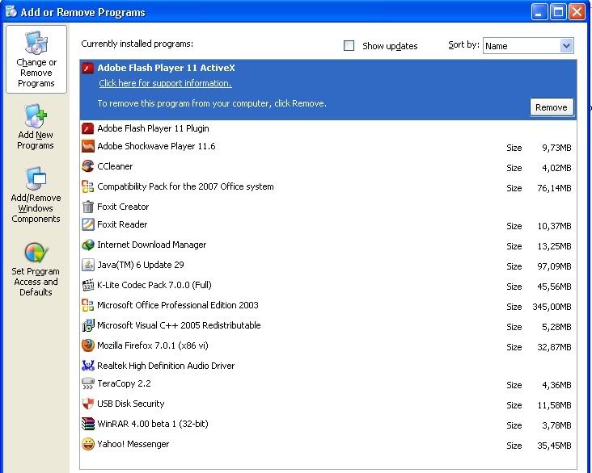Open Add New Programs section
This screenshot has width=592, height=473.
click(36, 128)
